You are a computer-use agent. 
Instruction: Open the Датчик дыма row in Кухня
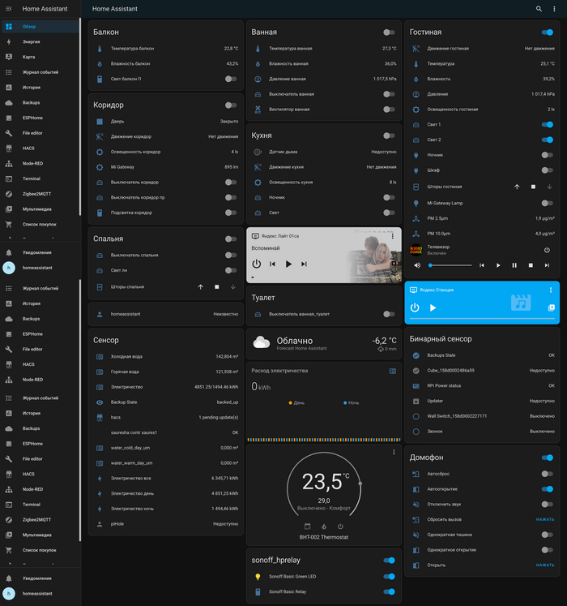(324, 152)
